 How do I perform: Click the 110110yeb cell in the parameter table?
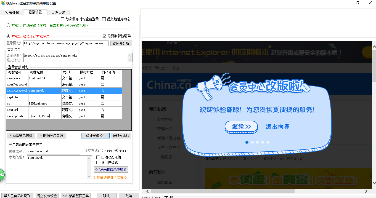(x=45, y=91)
